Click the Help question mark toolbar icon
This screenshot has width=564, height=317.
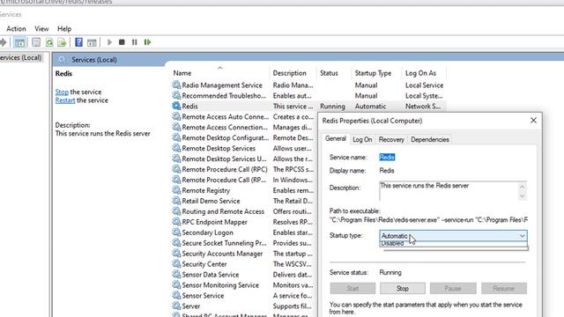pos(78,42)
